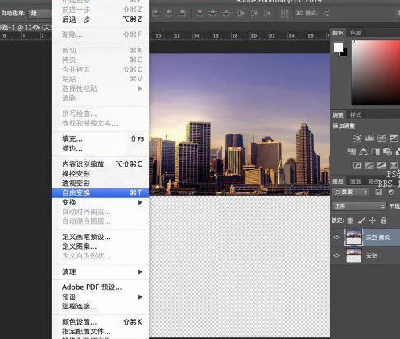This screenshot has height=339, width=400.
Task: Add a Levels adjustment
Action: click(x=369, y=138)
